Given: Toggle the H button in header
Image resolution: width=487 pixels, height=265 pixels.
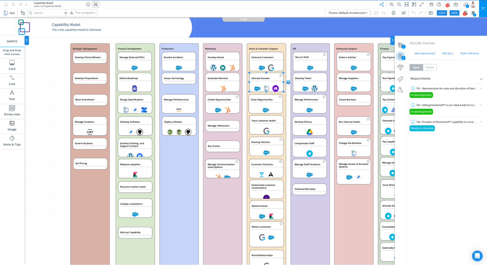Looking at the screenshot, I should 96,5.
